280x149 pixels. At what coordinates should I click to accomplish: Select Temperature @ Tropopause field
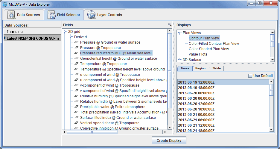104,64
